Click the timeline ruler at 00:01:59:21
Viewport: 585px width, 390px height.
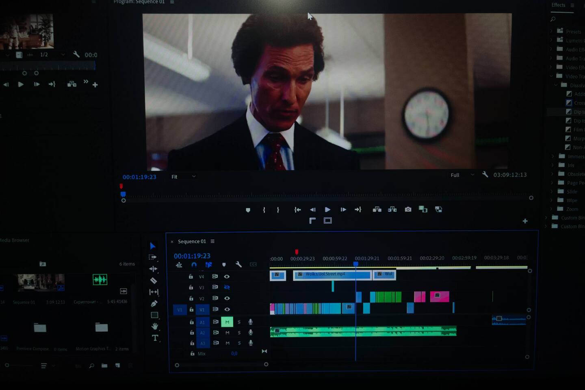(400, 258)
